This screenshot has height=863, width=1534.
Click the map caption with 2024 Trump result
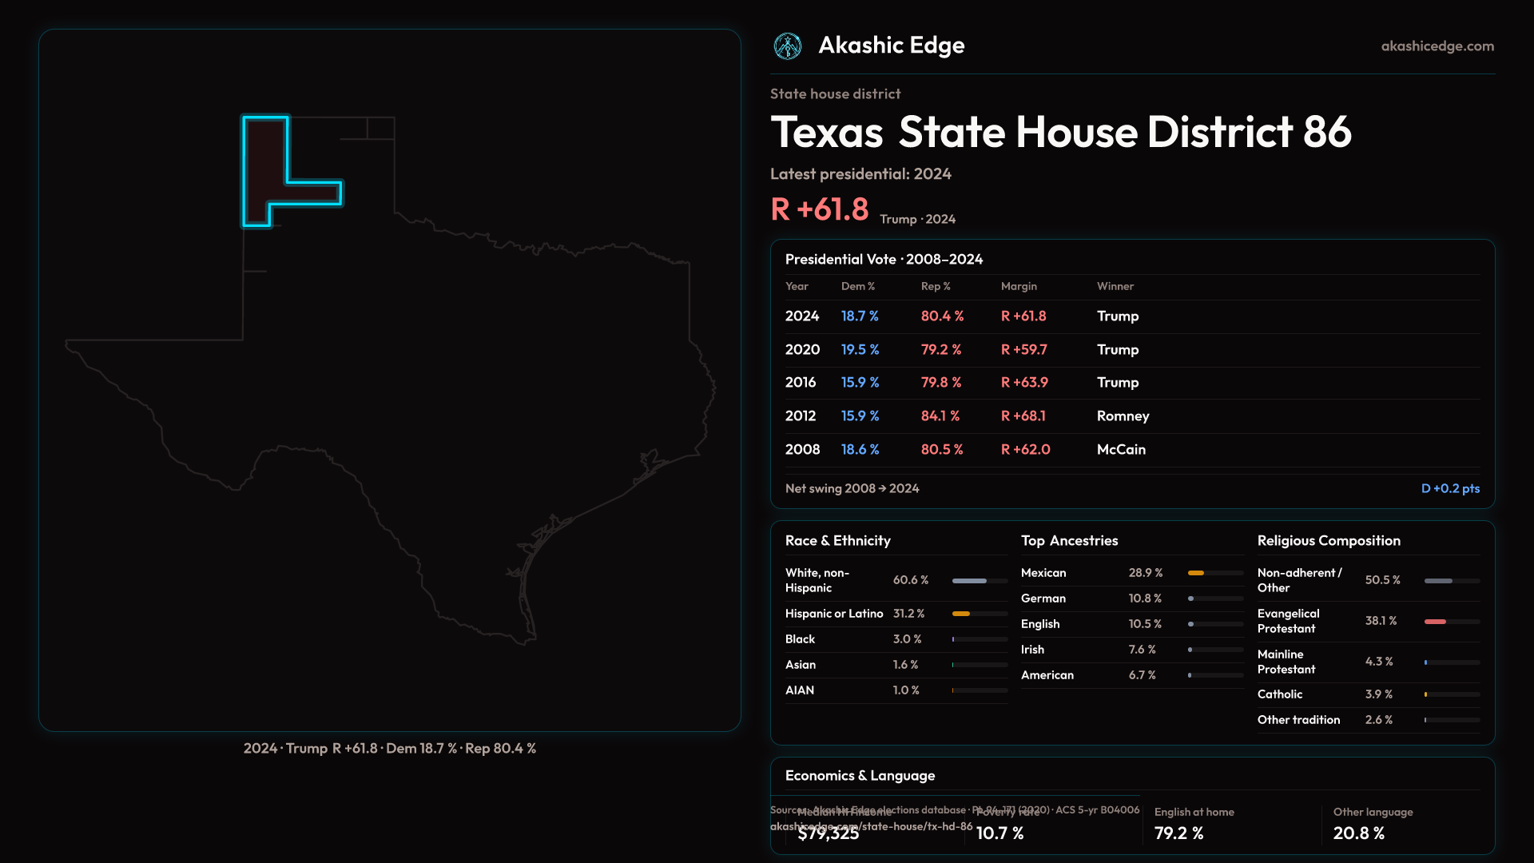[390, 749]
